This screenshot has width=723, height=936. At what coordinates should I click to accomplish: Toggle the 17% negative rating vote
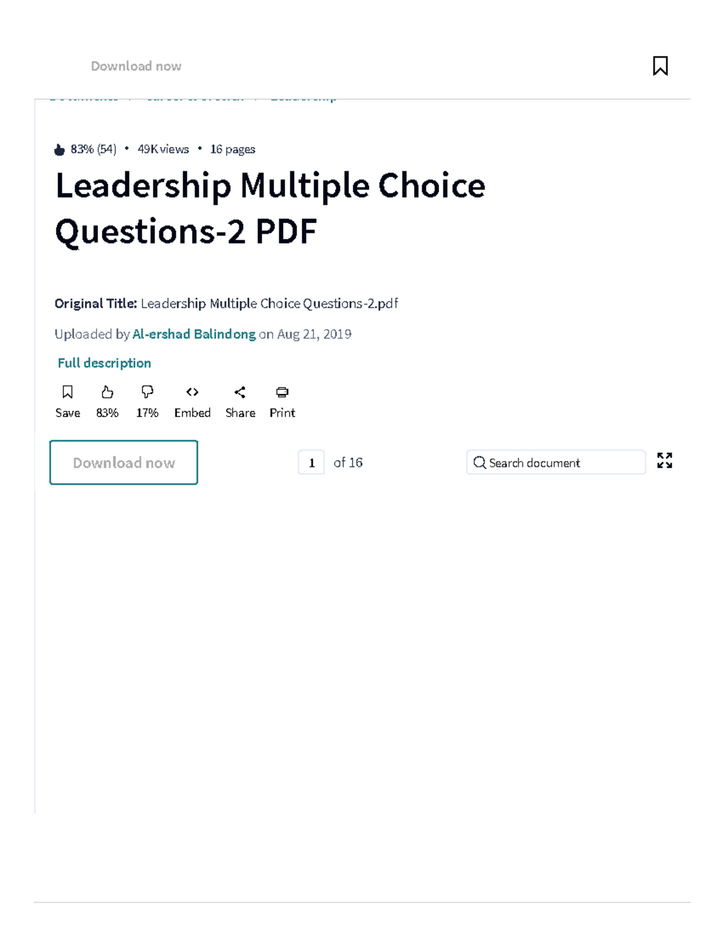146,401
